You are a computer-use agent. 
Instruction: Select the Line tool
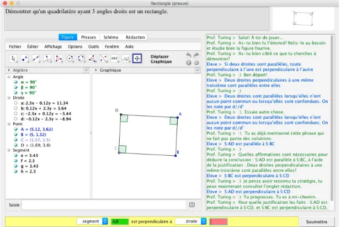point(36,59)
